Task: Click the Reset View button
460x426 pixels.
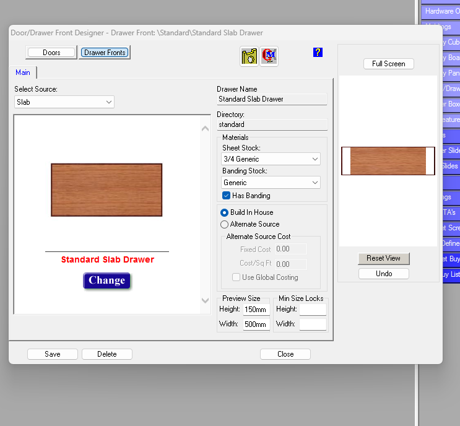Action: pos(384,258)
